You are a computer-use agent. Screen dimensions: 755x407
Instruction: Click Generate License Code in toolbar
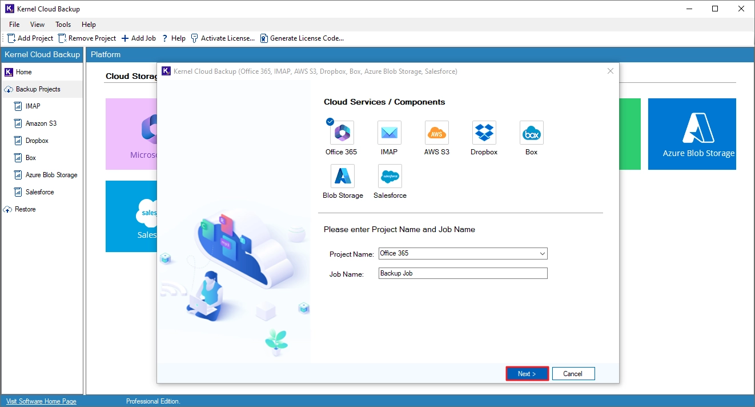(x=302, y=38)
